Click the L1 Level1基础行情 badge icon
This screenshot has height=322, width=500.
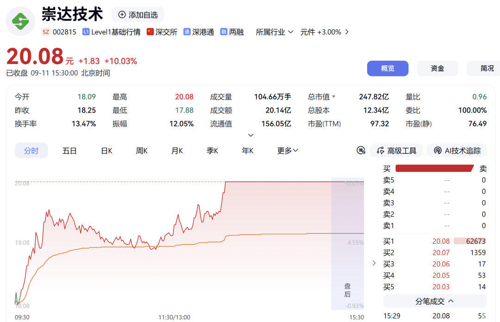click(86, 32)
